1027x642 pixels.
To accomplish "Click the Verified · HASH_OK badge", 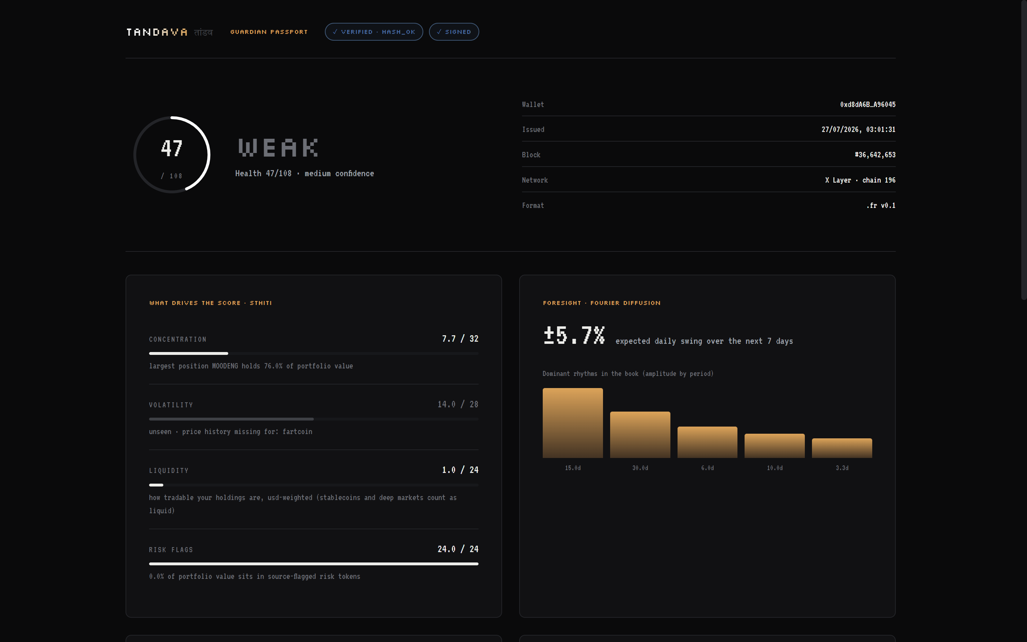I will click(373, 32).
